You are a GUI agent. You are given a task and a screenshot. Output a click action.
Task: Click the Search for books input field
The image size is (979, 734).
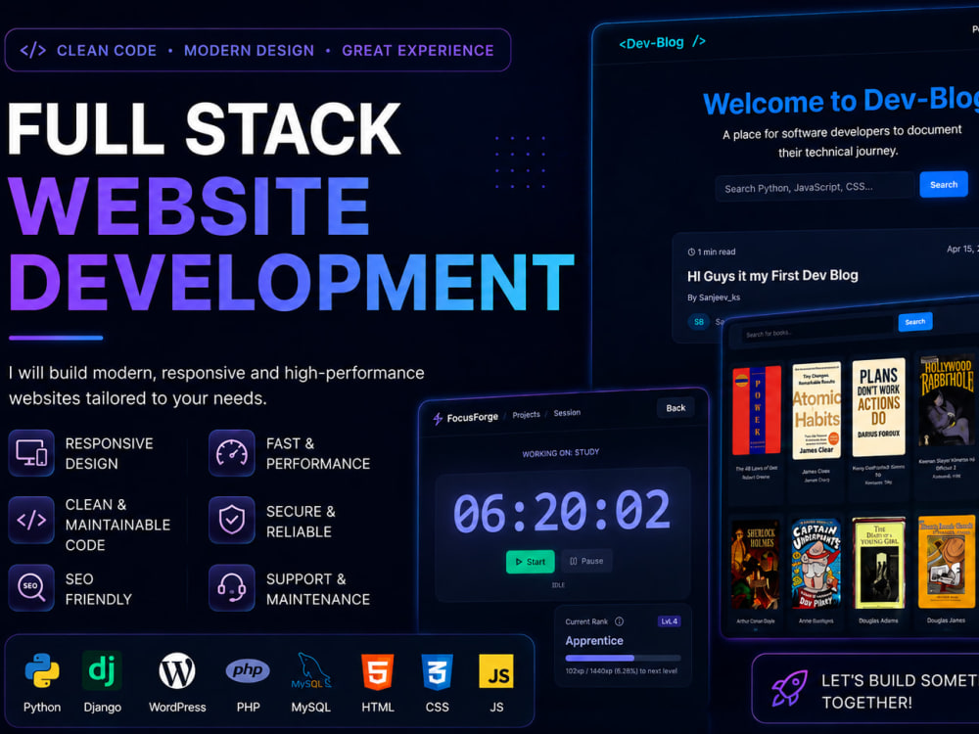(x=817, y=329)
